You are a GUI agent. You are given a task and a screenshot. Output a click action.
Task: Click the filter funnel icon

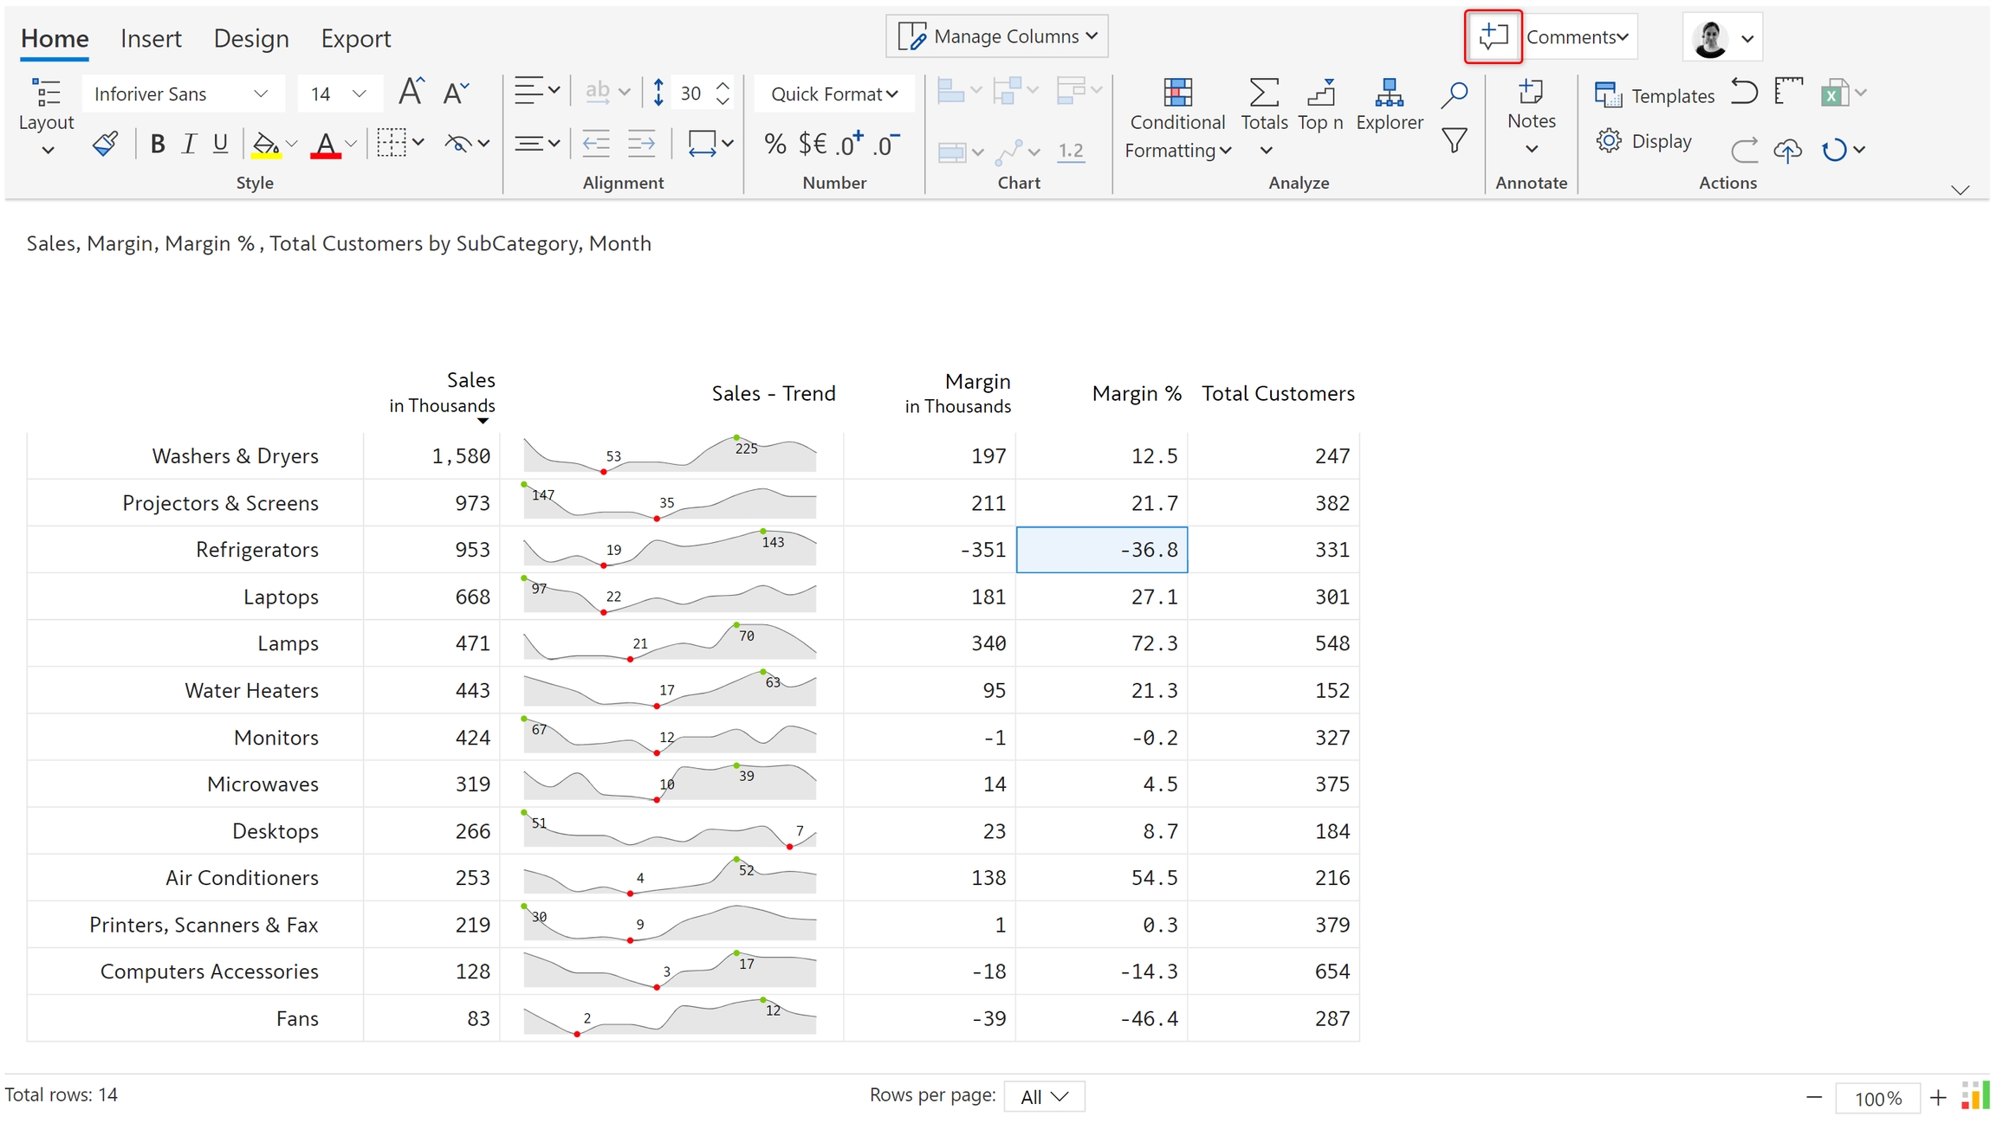tap(1455, 141)
